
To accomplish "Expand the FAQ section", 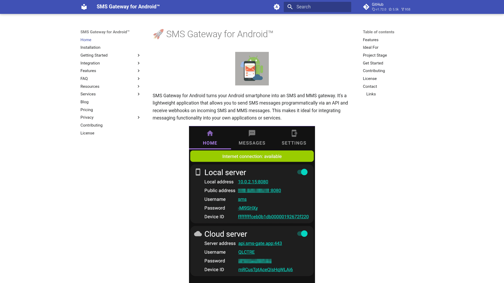I will 139,79.
